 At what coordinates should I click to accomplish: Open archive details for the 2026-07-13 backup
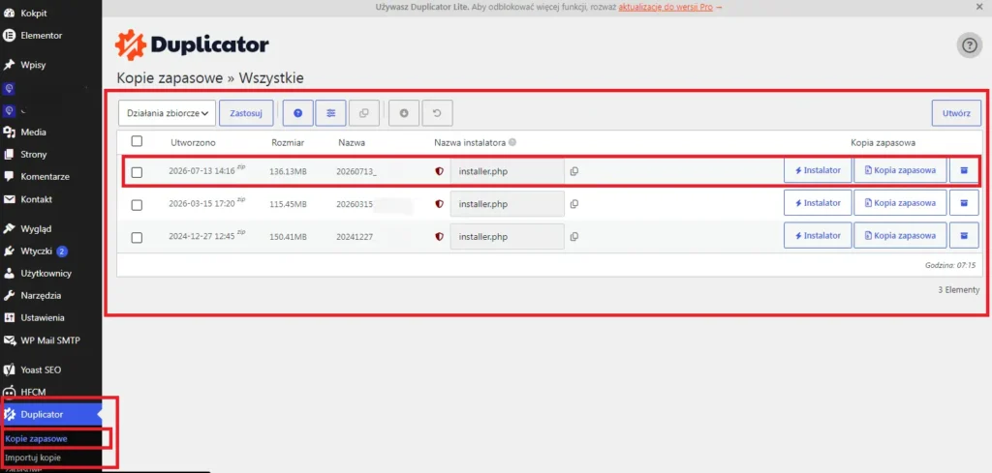[964, 170]
